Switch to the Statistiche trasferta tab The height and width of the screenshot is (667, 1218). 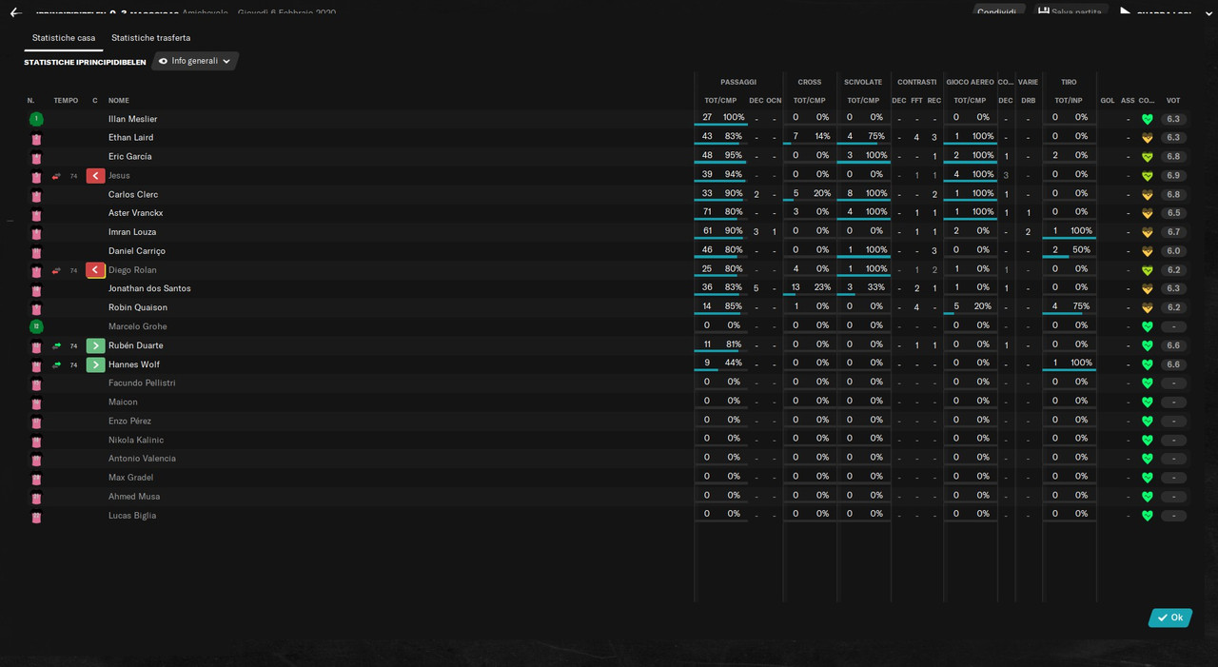(151, 38)
